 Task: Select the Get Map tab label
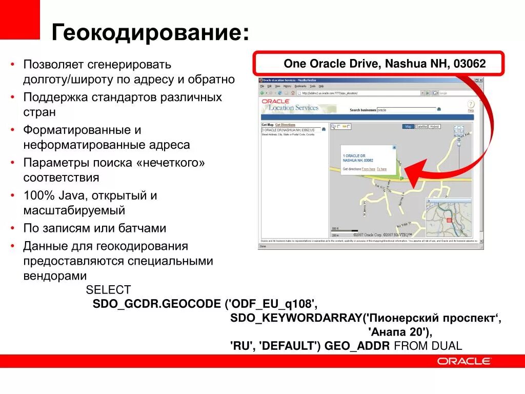pyautogui.click(x=268, y=125)
